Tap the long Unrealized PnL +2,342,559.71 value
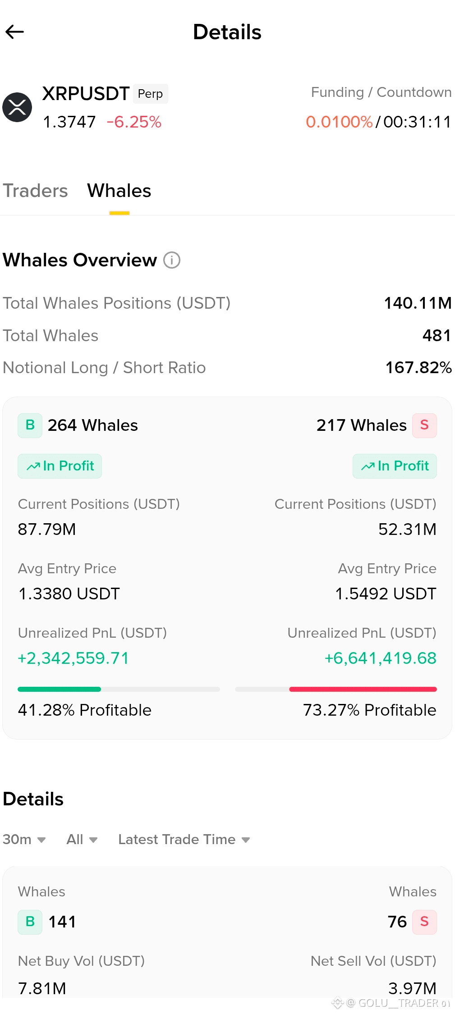Screen dimensions: 455x1014 coord(74,658)
